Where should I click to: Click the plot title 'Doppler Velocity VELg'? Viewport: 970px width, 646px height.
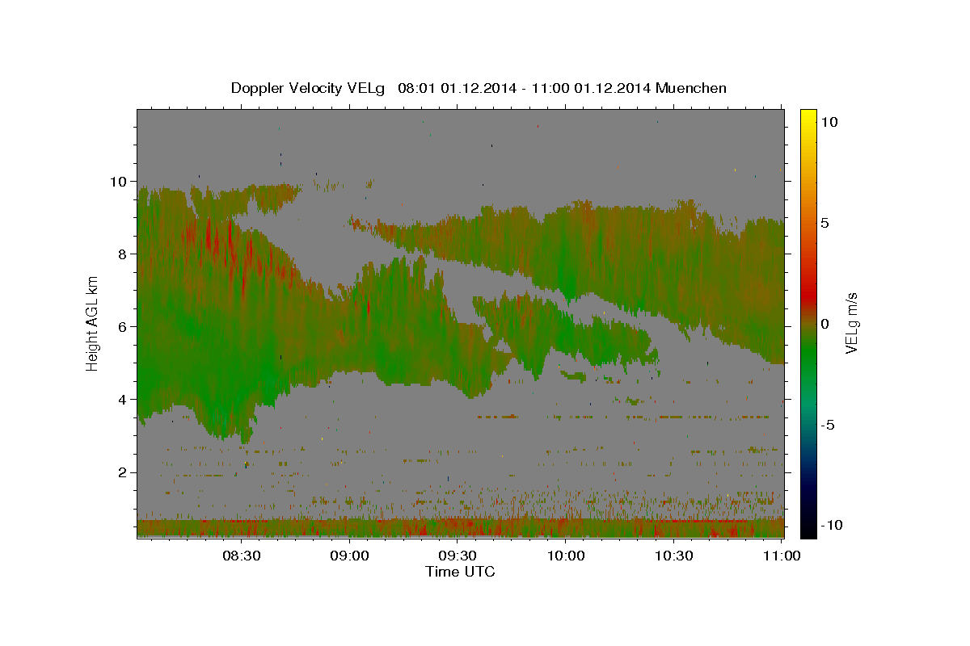pos(307,88)
